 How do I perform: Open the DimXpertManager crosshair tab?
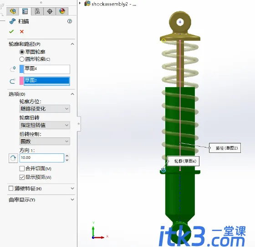50,11
